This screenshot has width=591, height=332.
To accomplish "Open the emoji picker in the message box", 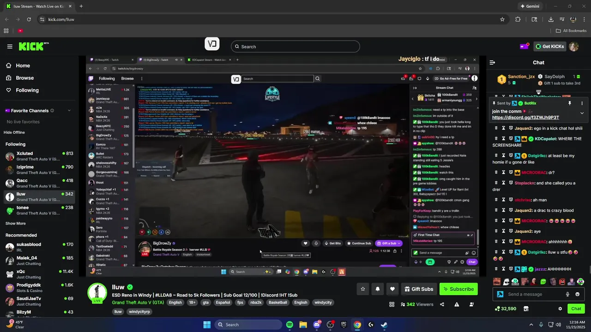I will coord(577,294).
